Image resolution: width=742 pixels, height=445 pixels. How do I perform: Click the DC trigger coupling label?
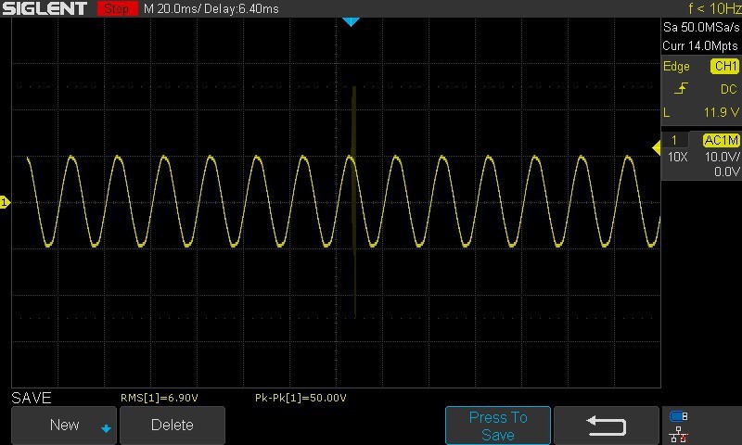pos(729,89)
